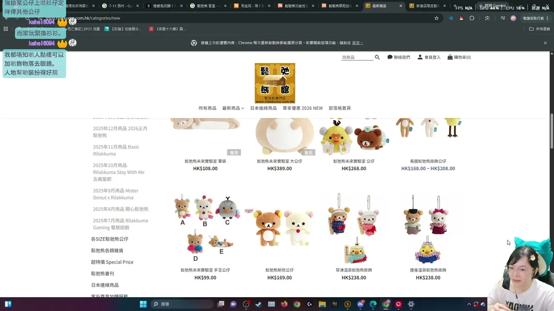The image size is (554, 311).
Task: Open the 所有商品 menu item
Action: pyautogui.click(x=207, y=108)
